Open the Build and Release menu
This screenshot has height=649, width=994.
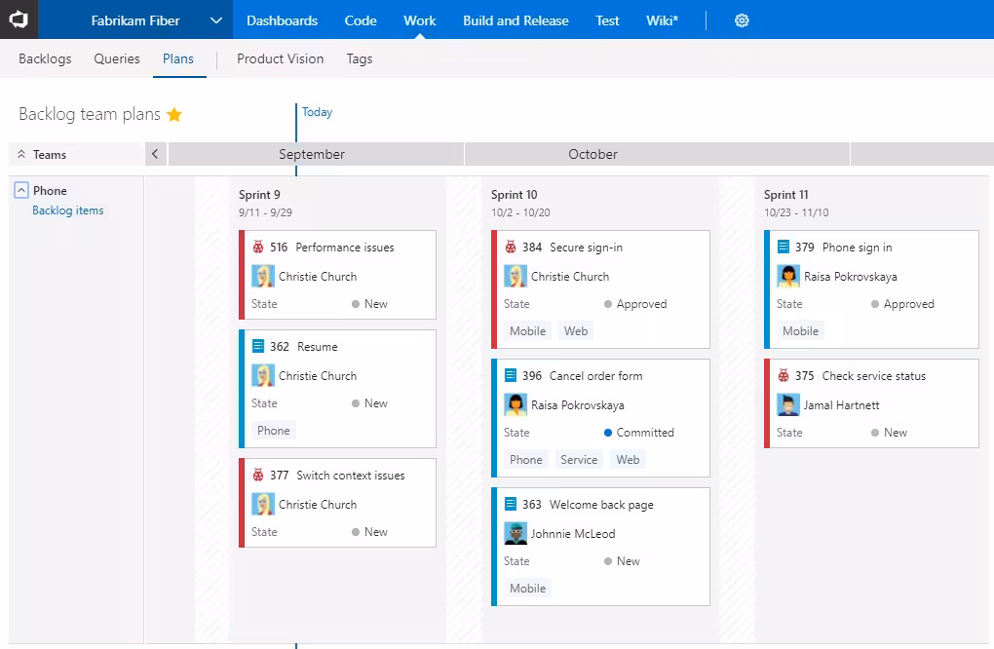point(516,19)
